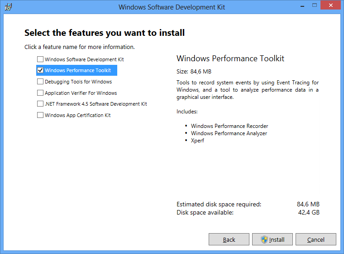
Task: Close the Windows Software Development Kit window
Action: pos(330,5)
